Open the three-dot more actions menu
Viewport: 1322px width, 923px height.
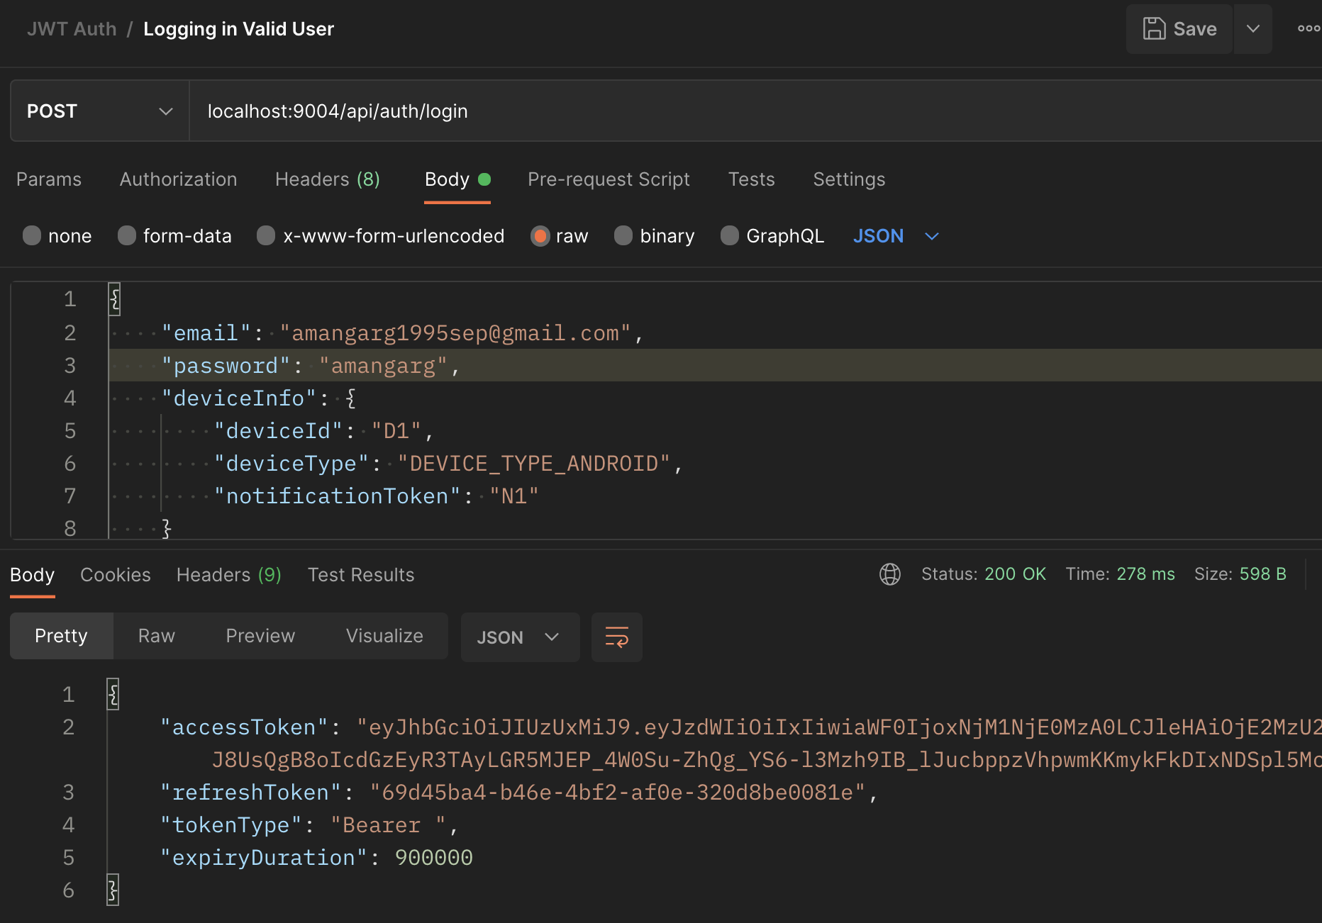[x=1309, y=29]
